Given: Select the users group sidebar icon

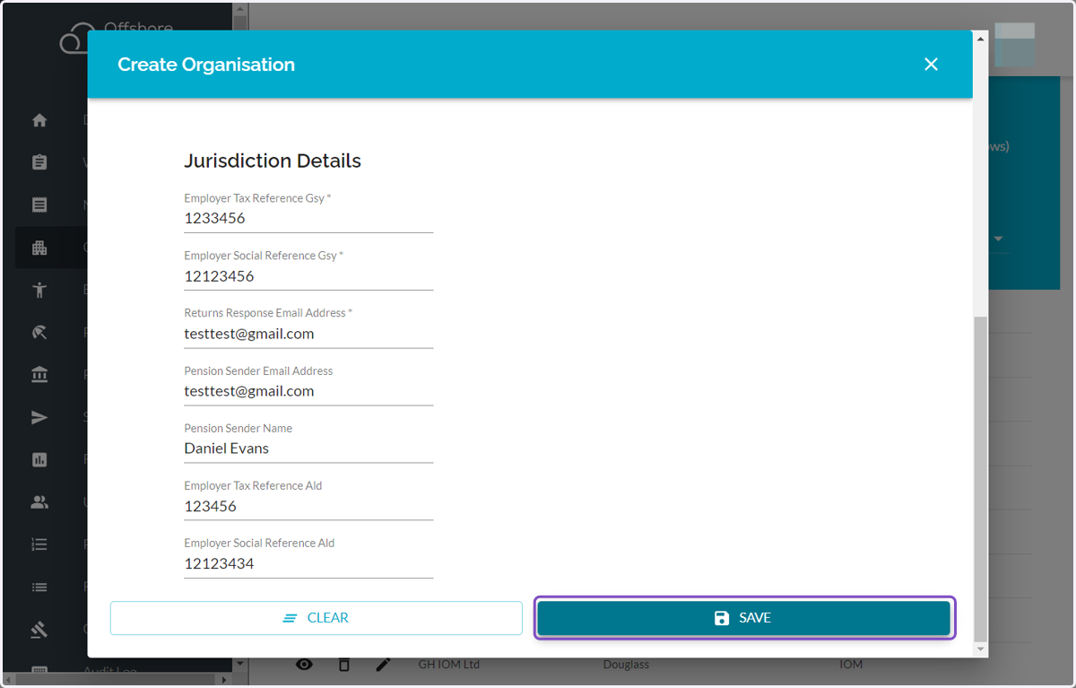Looking at the screenshot, I should point(39,502).
